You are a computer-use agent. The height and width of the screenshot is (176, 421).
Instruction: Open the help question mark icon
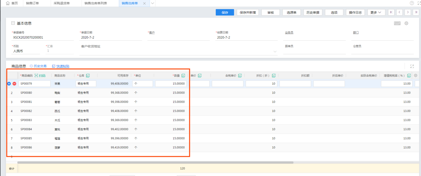pos(412,3)
